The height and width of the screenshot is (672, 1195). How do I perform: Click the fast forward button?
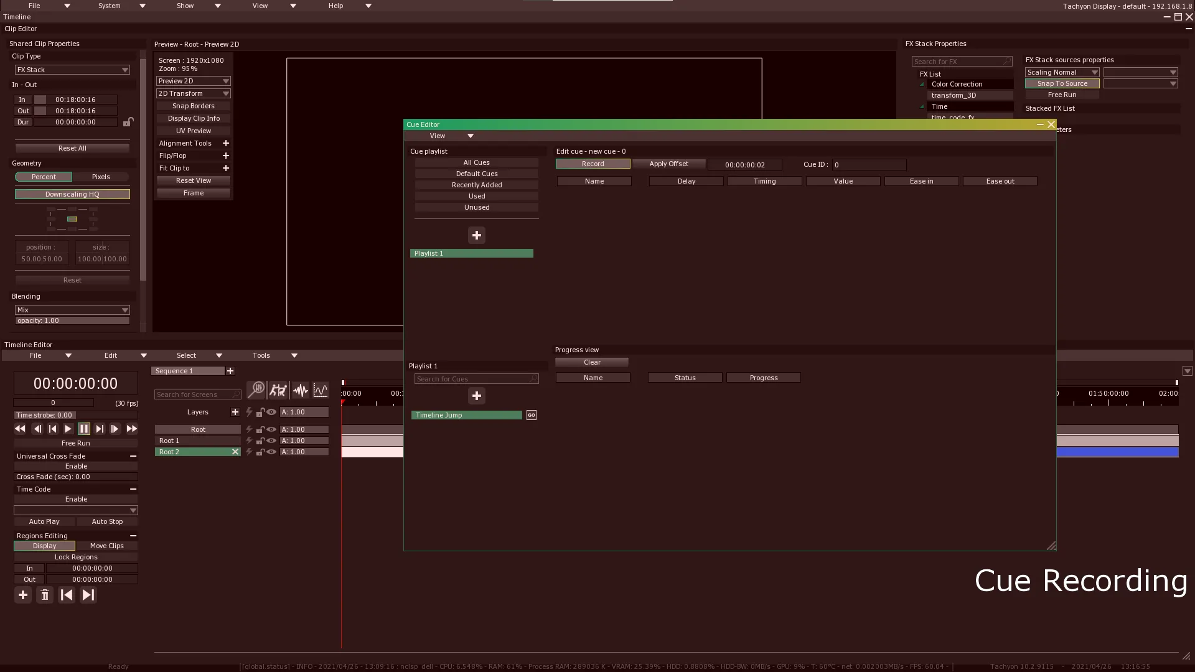131,429
